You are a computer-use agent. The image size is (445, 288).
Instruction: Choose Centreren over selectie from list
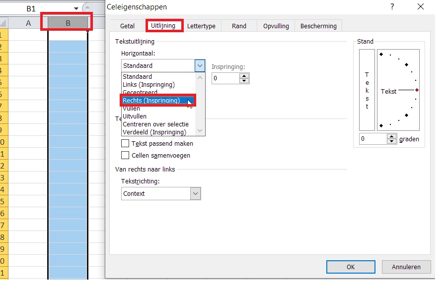[x=155, y=124]
